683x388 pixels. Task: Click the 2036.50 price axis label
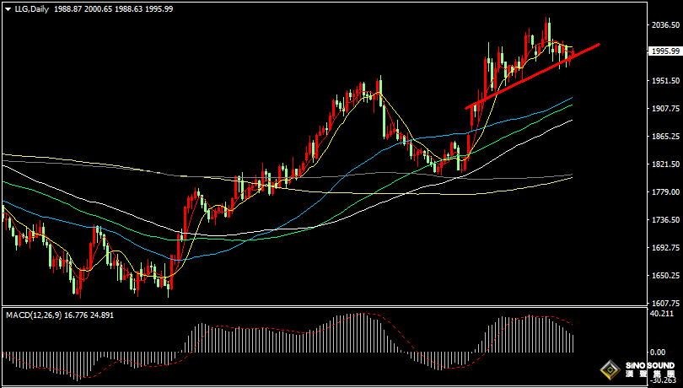coord(665,25)
